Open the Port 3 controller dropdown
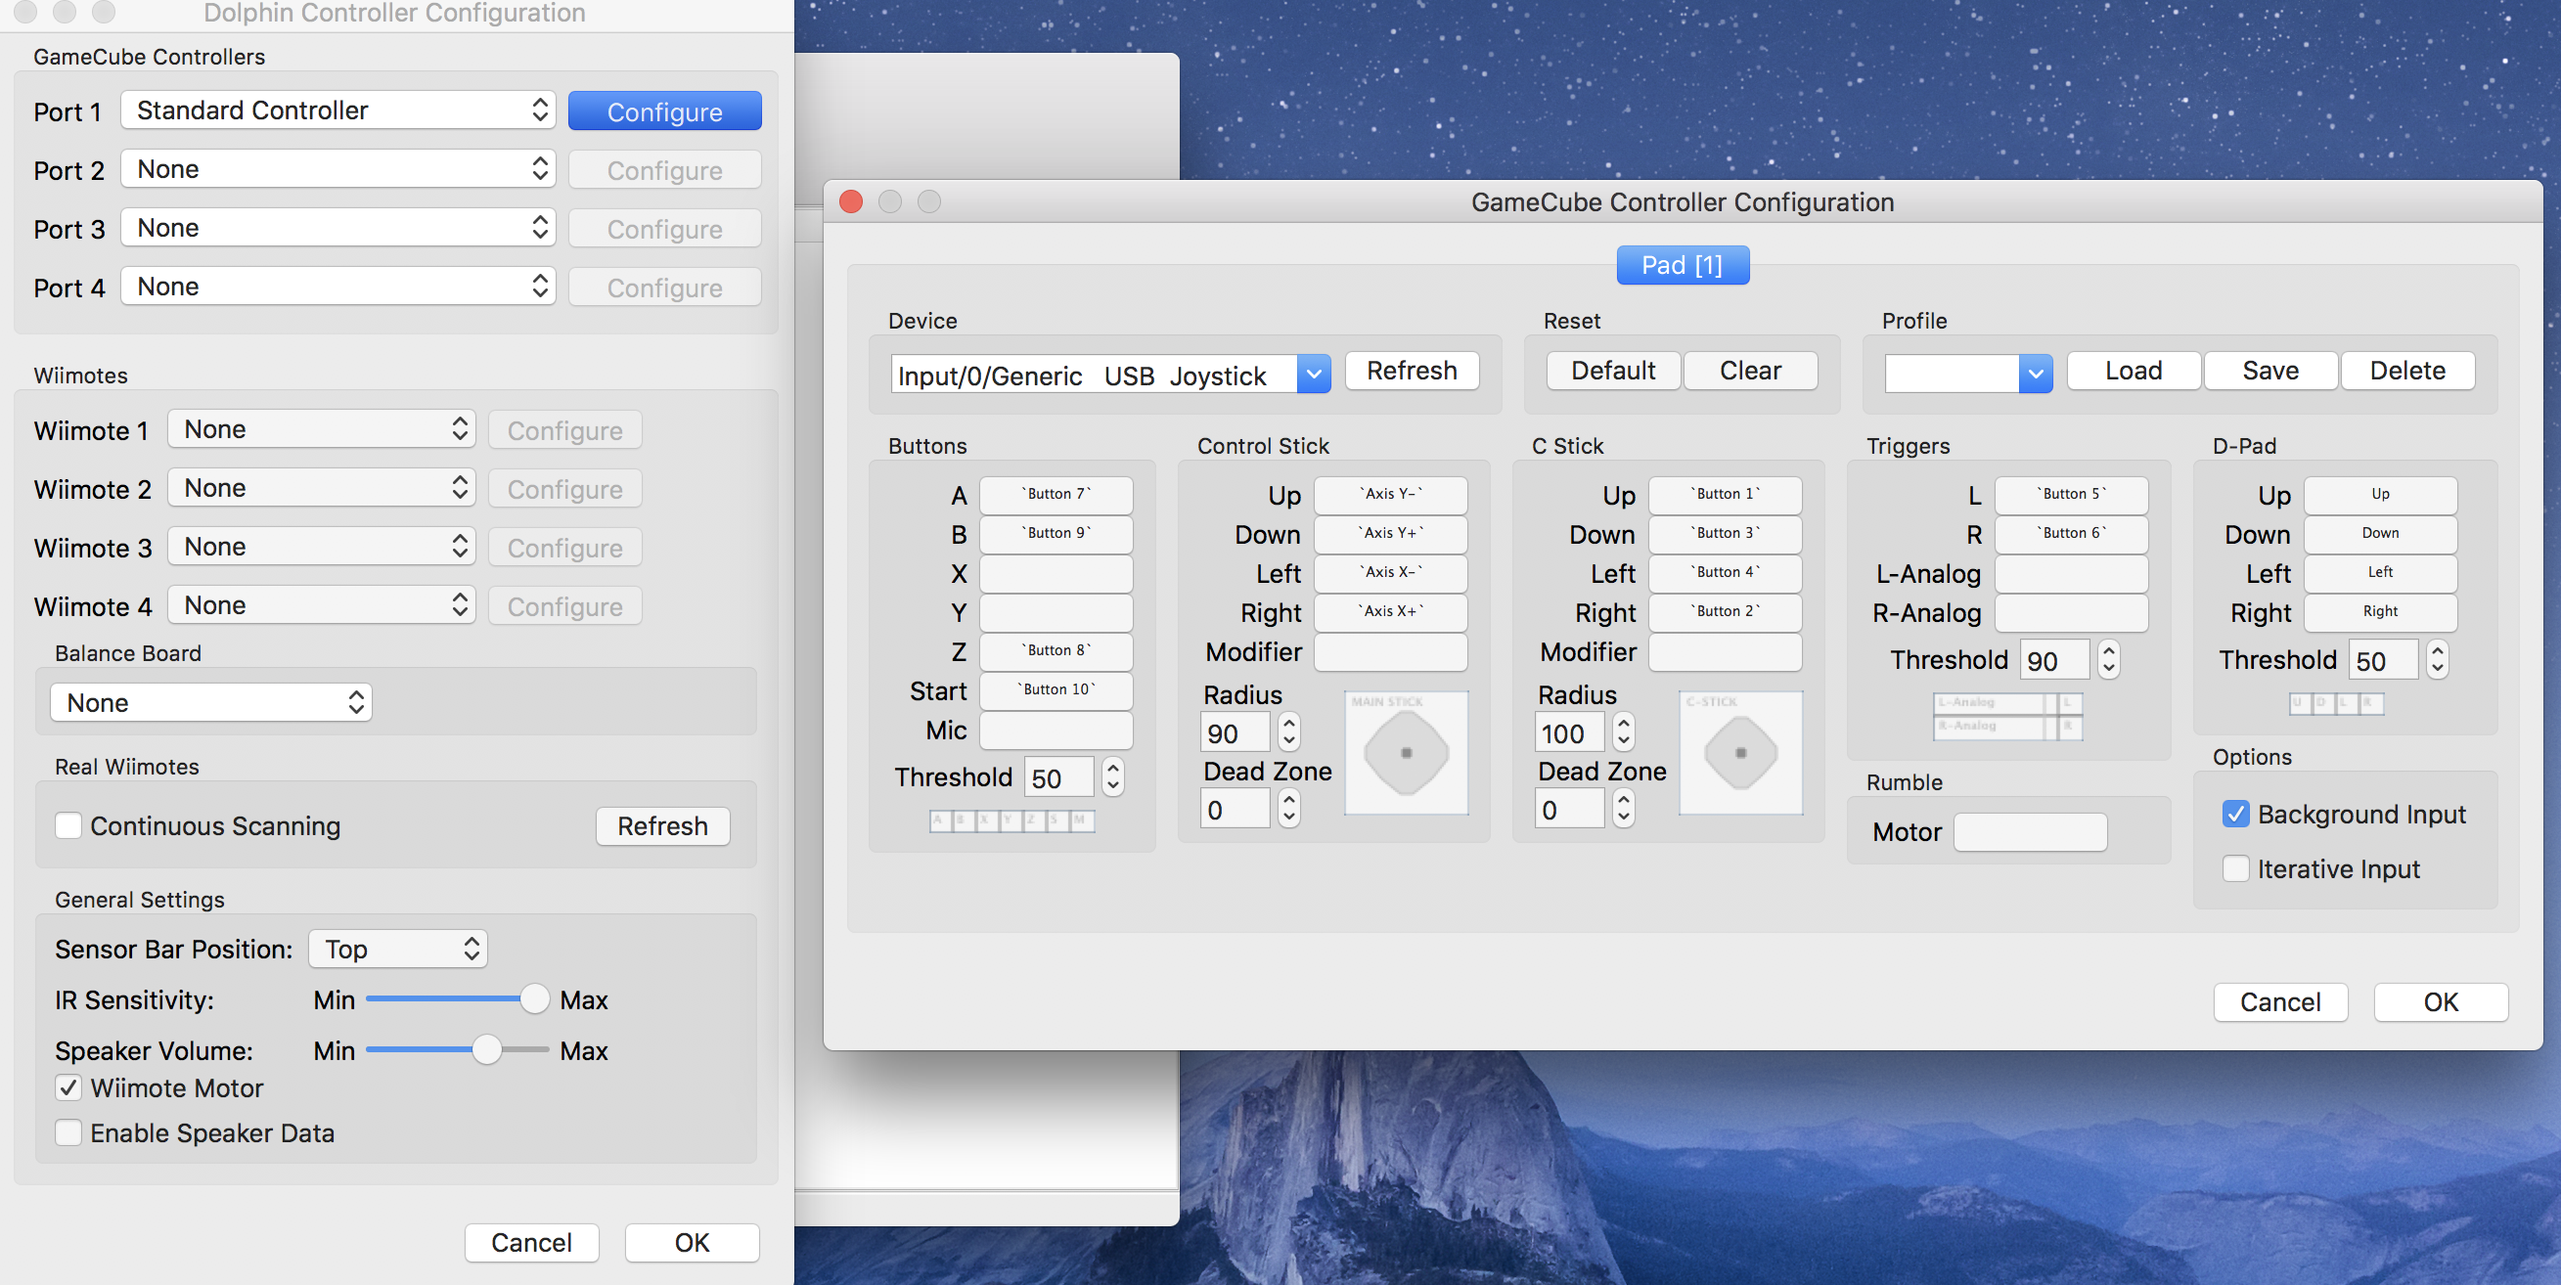This screenshot has height=1285, width=2561. click(338, 228)
